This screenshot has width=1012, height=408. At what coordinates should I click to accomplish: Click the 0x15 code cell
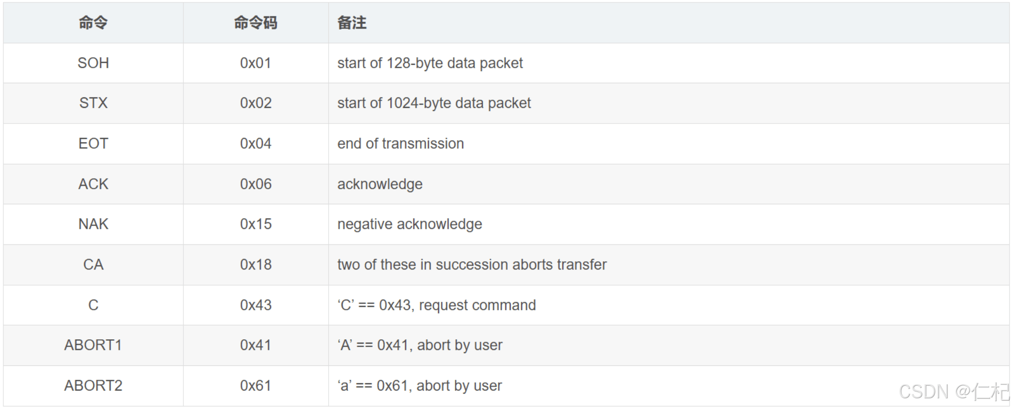coord(256,224)
